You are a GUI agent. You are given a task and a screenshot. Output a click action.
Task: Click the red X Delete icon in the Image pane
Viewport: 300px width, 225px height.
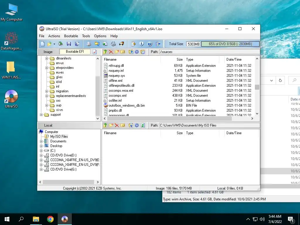(x=111, y=52)
